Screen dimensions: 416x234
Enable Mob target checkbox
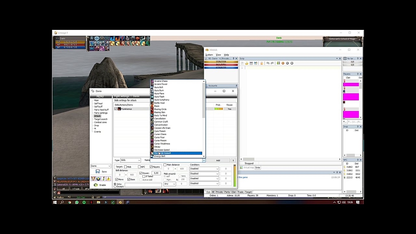tap(125, 167)
